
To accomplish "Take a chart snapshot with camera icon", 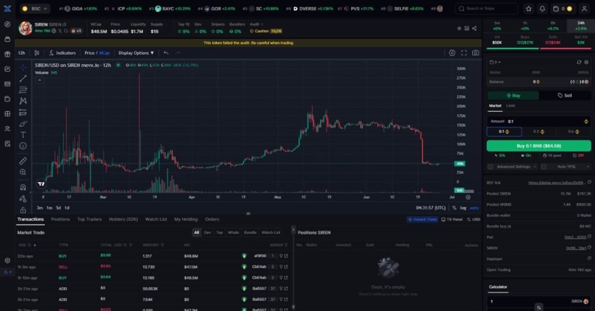I will [x=475, y=53].
